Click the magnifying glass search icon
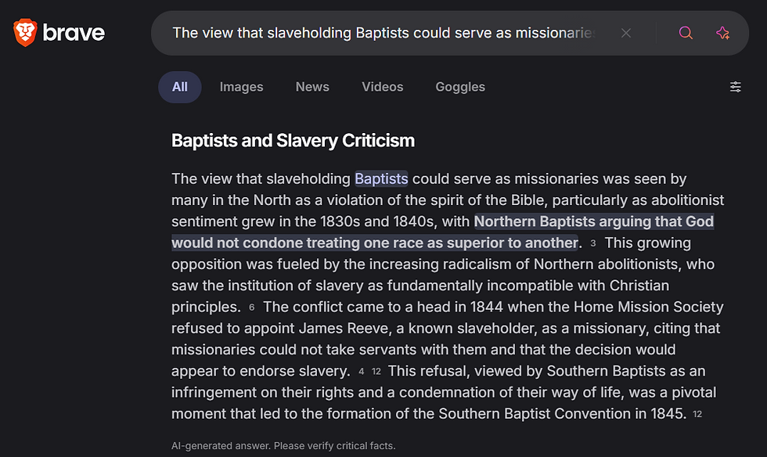The height and width of the screenshot is (457, 767). [686, 33]
